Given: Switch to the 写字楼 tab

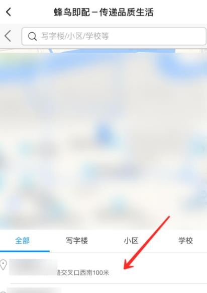Looking at the screenshot, I should pyautogui.click(x=77, y=241).
